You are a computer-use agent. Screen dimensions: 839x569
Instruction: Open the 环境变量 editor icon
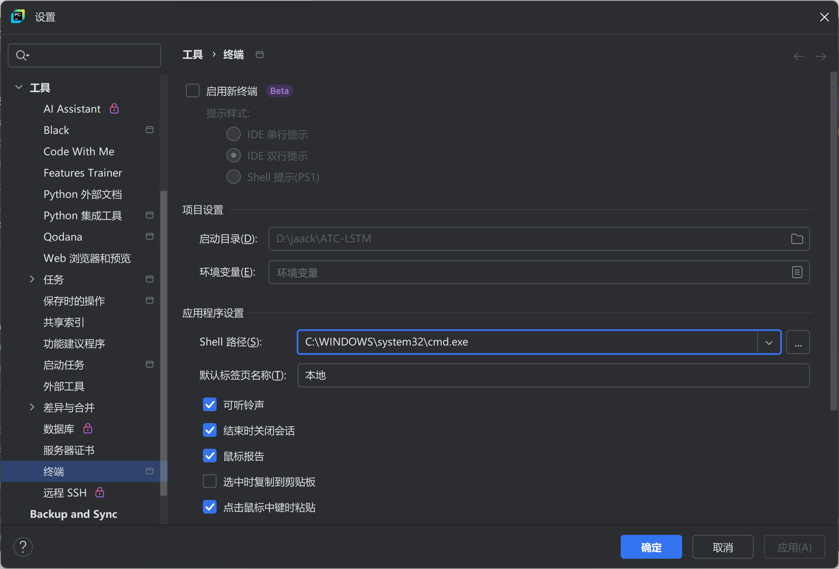pyautogui.click(x=798, y=272)
